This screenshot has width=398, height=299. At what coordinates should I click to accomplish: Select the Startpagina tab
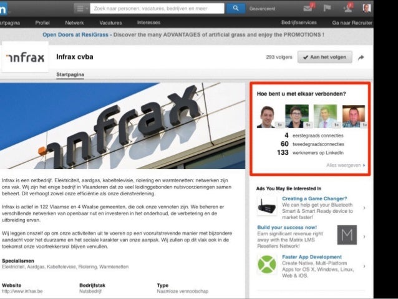click(70, 75)
